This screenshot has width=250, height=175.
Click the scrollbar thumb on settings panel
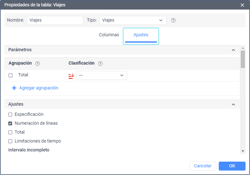[243, 59]
